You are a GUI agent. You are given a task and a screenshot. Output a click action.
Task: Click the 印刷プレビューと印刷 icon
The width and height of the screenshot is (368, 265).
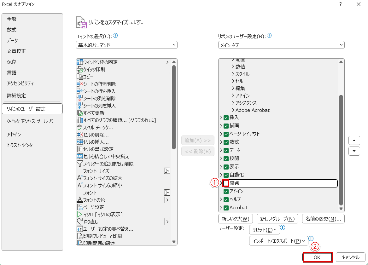pyautogui.click(x=80, y=236)
